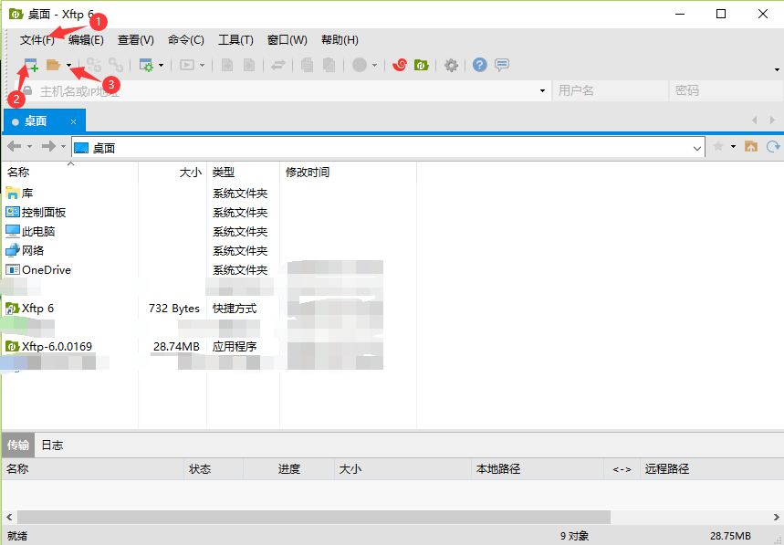Sort files by the 修改时间 column header
Screen dimensions: 784x545
[348, 173]
